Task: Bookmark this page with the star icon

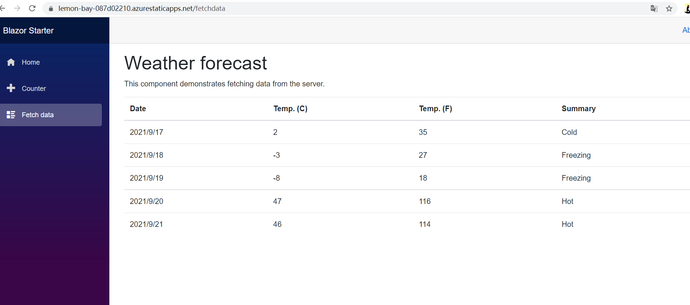Action: (x=669, y=8)
